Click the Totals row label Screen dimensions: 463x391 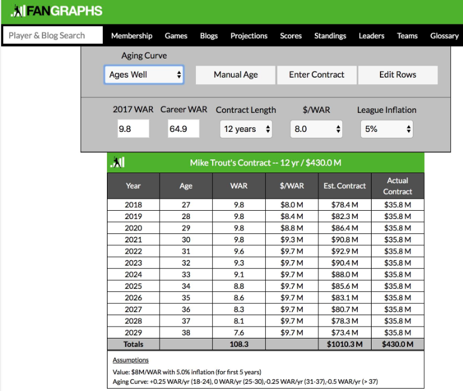point(133,344)
